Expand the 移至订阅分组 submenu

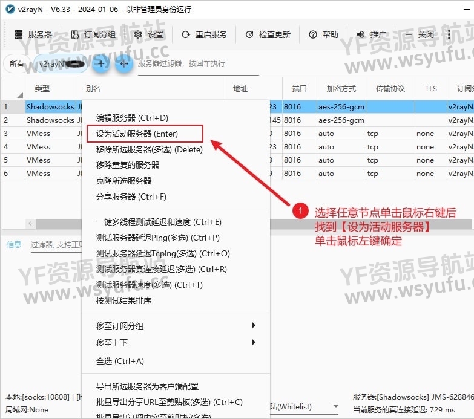[176, 326]
